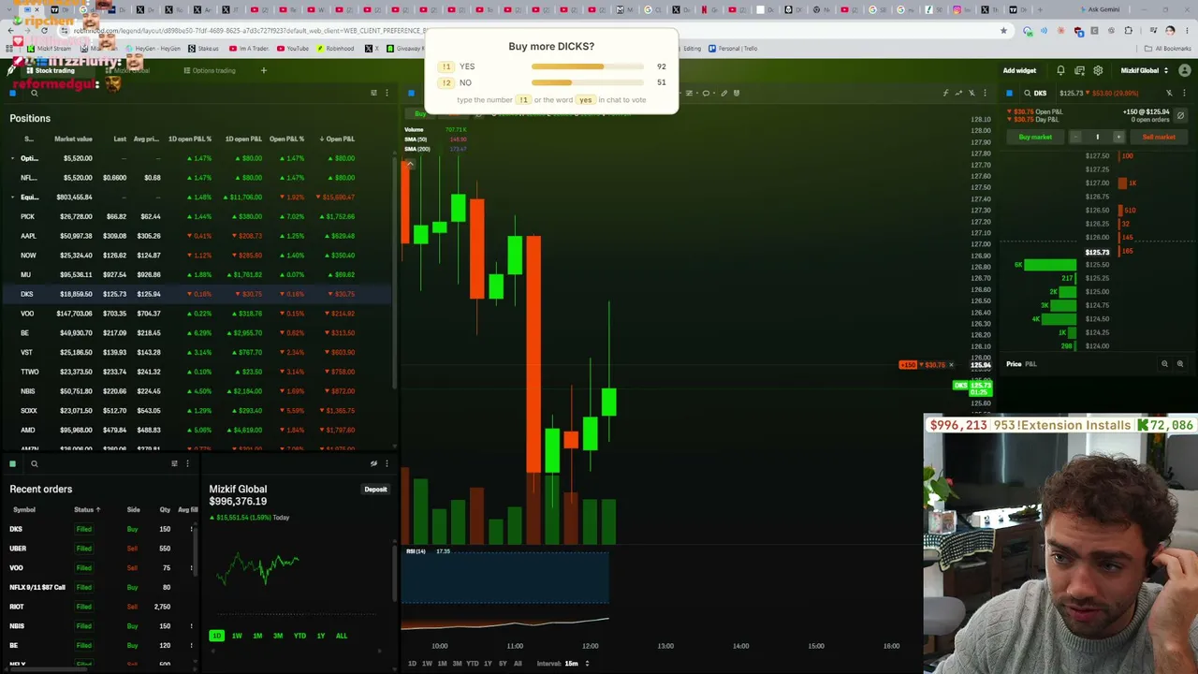Vote YES in the poll
The width and height of the screenshot is (1198, 674).
pos(550,67)
